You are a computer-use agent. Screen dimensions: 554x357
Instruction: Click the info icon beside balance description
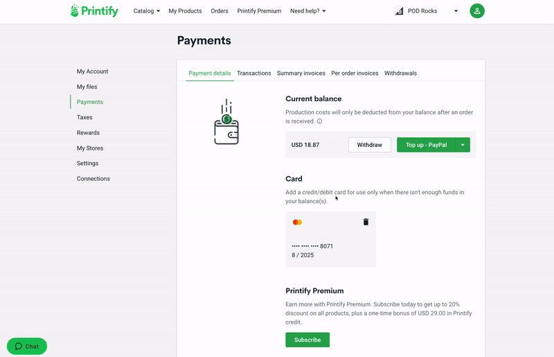click(x=319, y=121)
